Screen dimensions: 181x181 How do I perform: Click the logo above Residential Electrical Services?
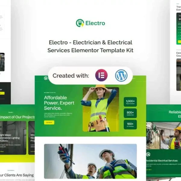[x=148, y=154]
